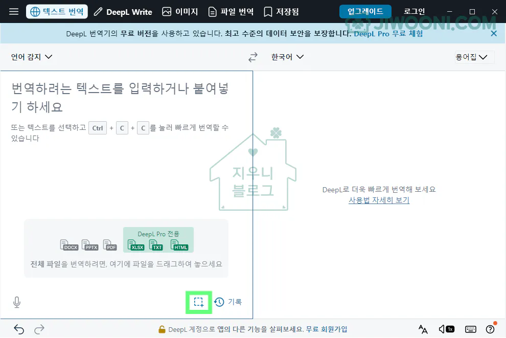The image size is (506, 338).
Task: Click the 업그레이드 upgrade button
Action: coord(364,11)
